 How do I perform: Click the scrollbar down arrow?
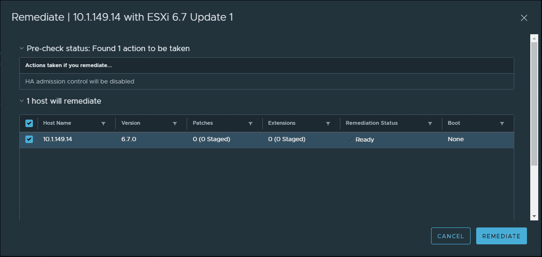pos(534,216)
